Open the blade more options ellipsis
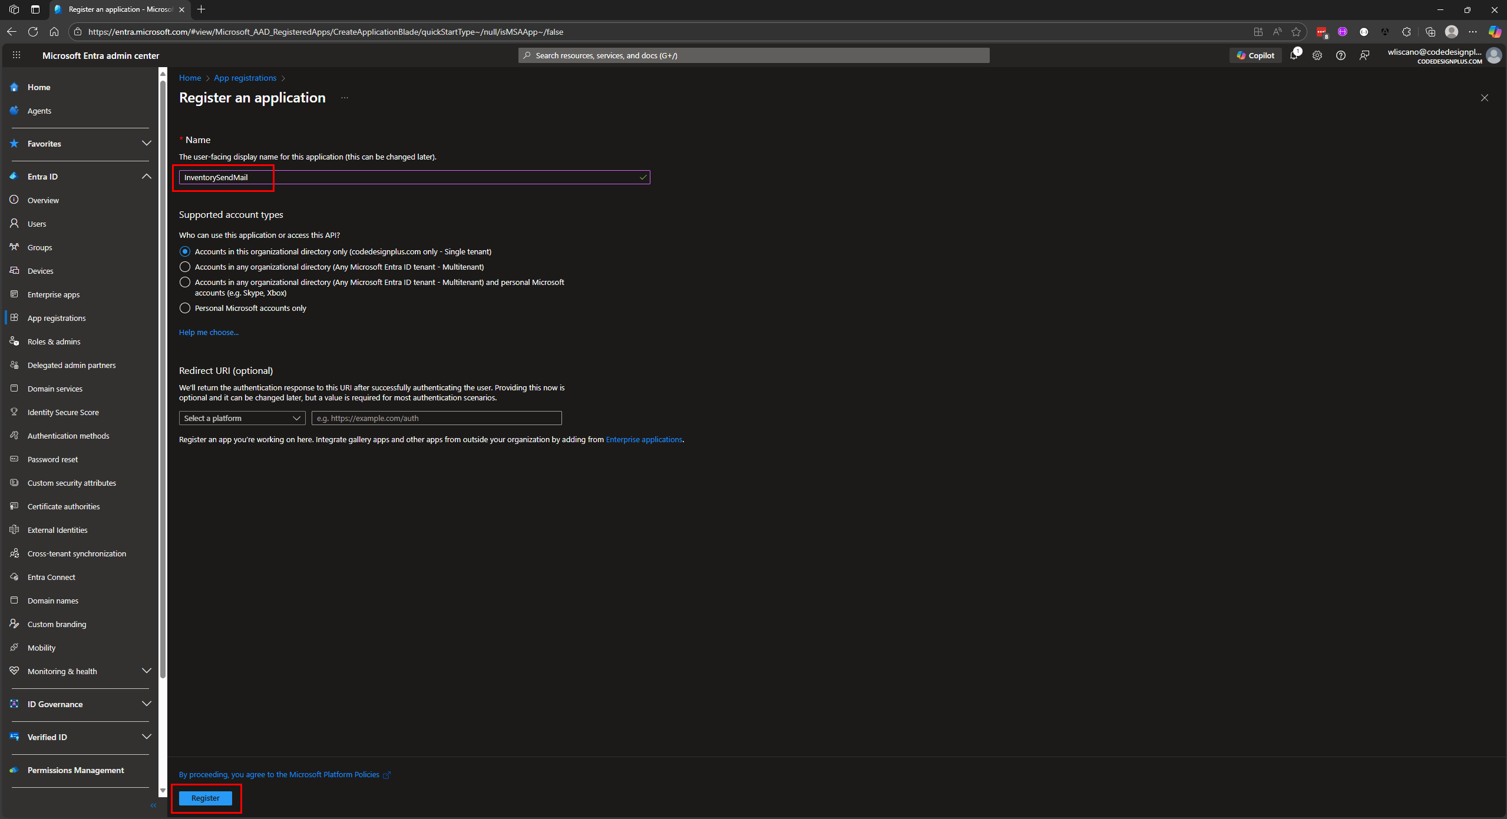1507x819 pixels. [345, 98]
